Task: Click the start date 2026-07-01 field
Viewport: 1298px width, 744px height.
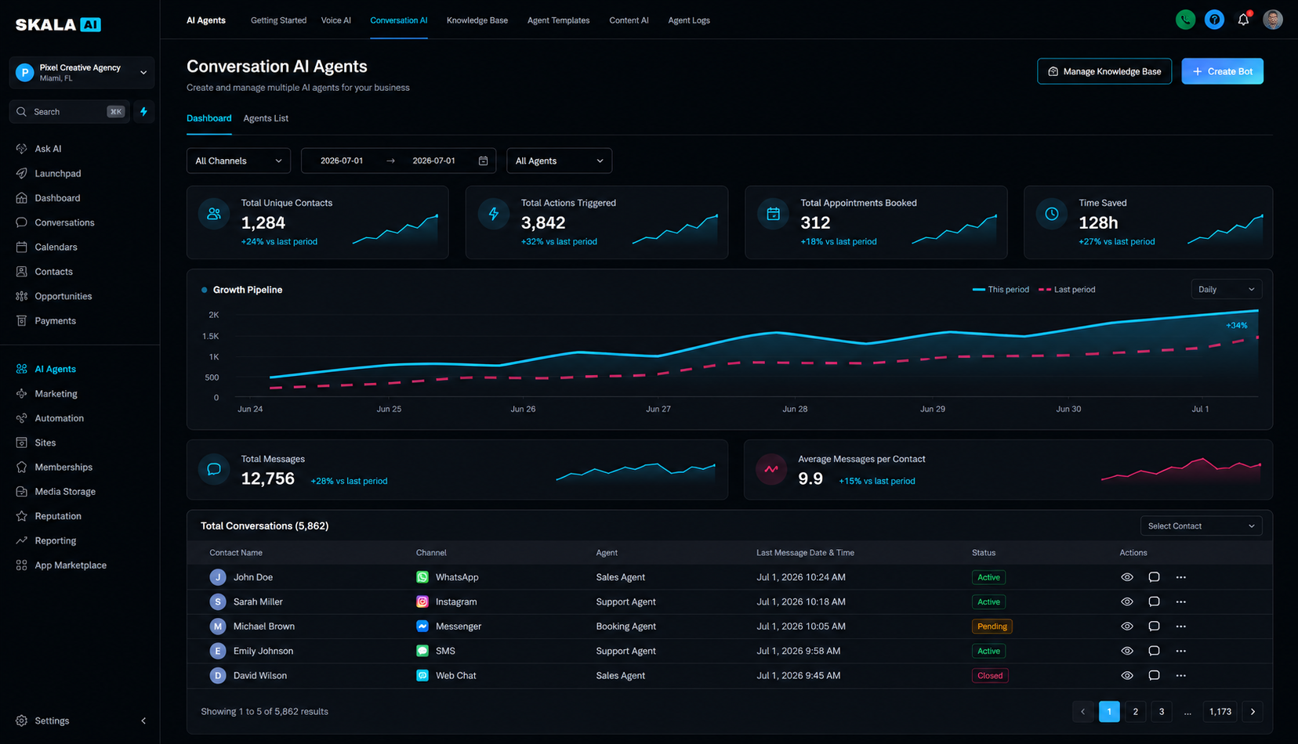Action: (342, 161)
